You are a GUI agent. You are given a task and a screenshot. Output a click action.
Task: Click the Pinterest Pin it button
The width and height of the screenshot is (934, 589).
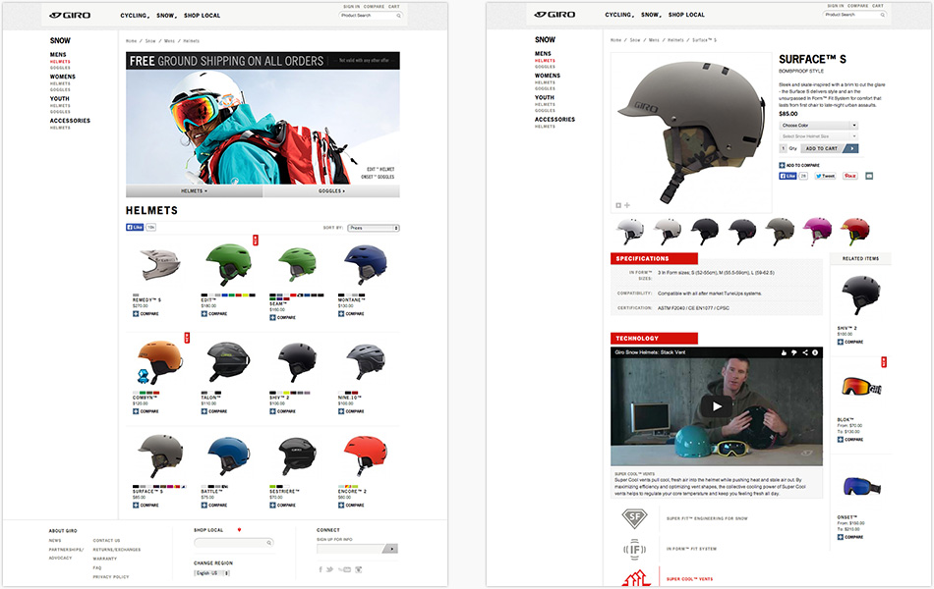pos(850,176)
